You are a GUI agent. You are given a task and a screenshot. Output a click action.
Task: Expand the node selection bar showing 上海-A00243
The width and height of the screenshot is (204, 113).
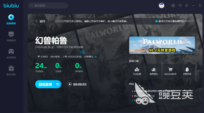coord(67,57)
